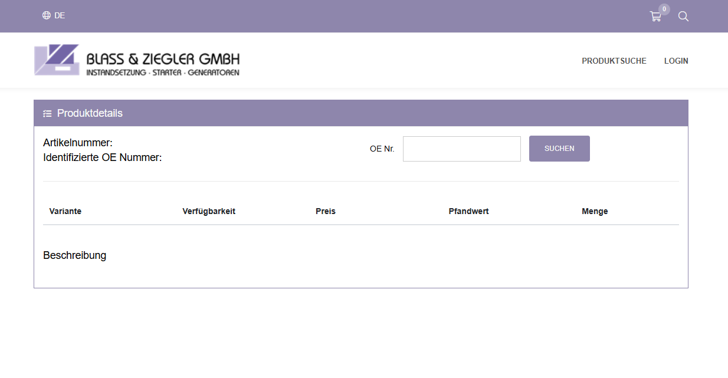Image resolution: width=728 pixels, height=378 pixels.
Task: Open the DE language selector
Action: 60,15
